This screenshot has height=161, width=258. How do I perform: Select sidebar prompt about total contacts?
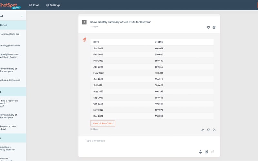click(x=10, y=34)
